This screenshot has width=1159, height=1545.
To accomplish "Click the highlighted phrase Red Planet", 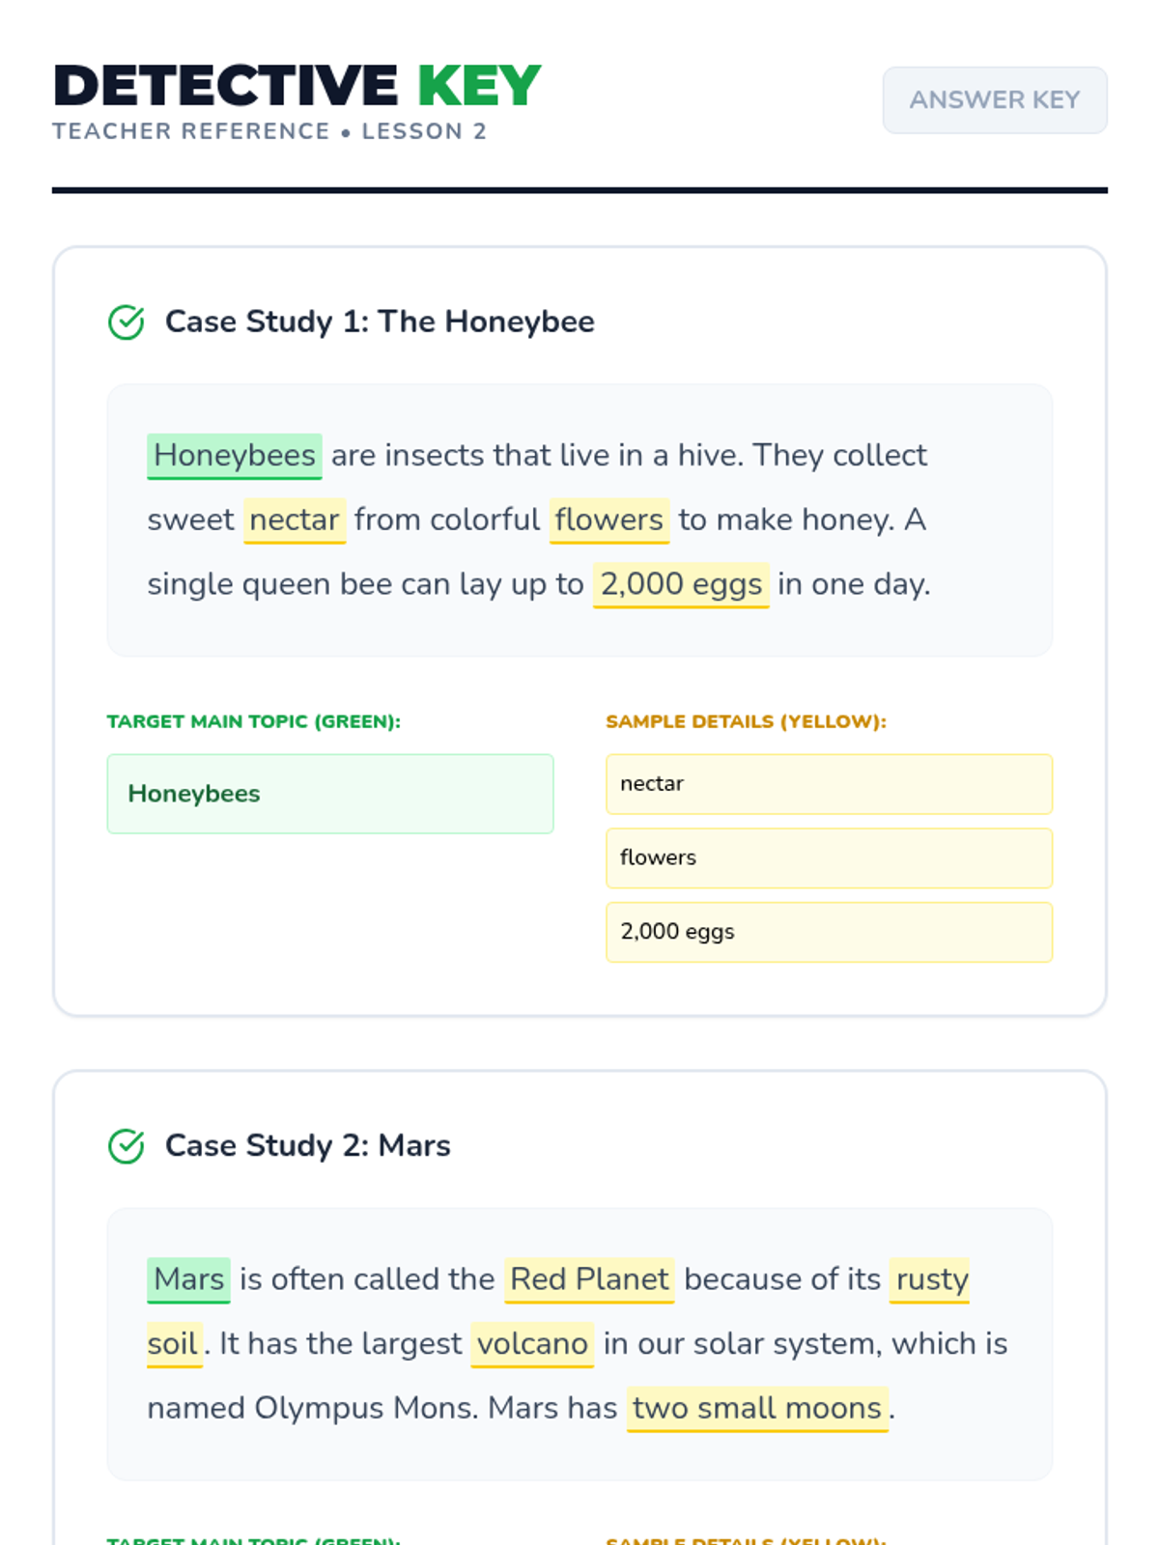I will [x=589, y=1278].
